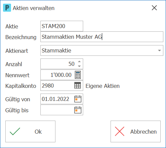
Task: Open calculator icon in Nennwert field
Action: coord(78,75)
